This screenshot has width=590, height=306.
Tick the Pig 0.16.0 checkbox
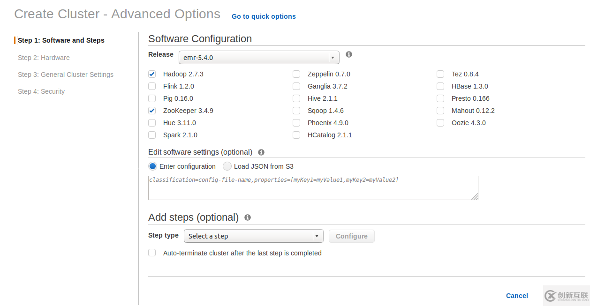pos(152,98)
